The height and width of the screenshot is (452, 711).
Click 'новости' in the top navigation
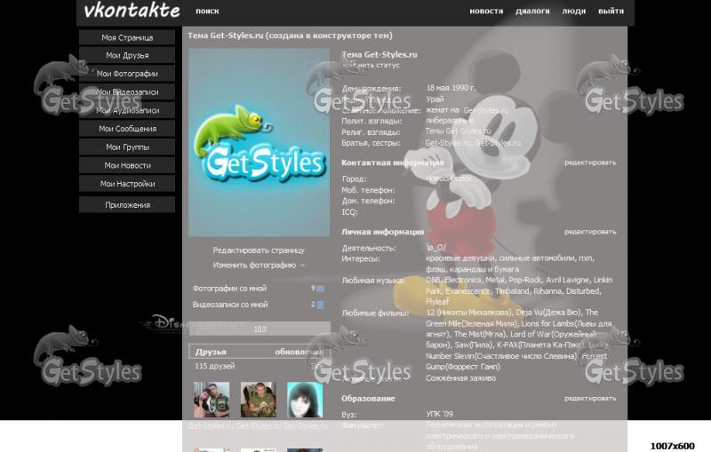tap(486, 12)
